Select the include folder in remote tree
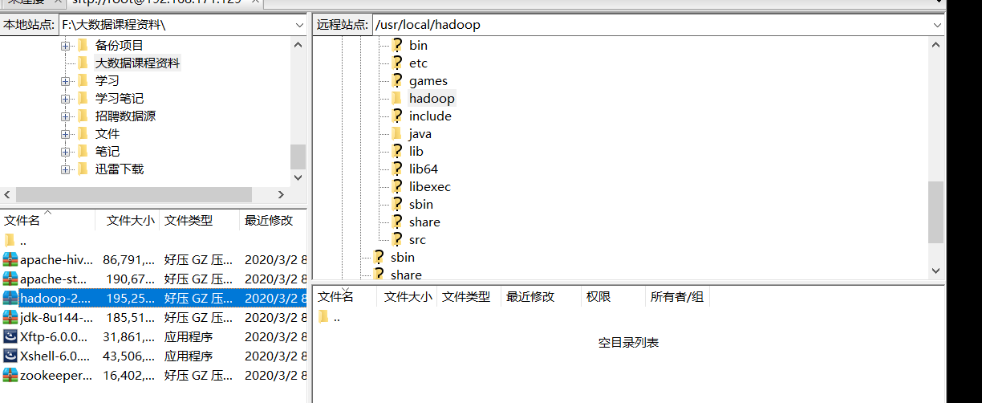This screenshot has width=982, height=403. pyautogui.click(x=430, y=116)
